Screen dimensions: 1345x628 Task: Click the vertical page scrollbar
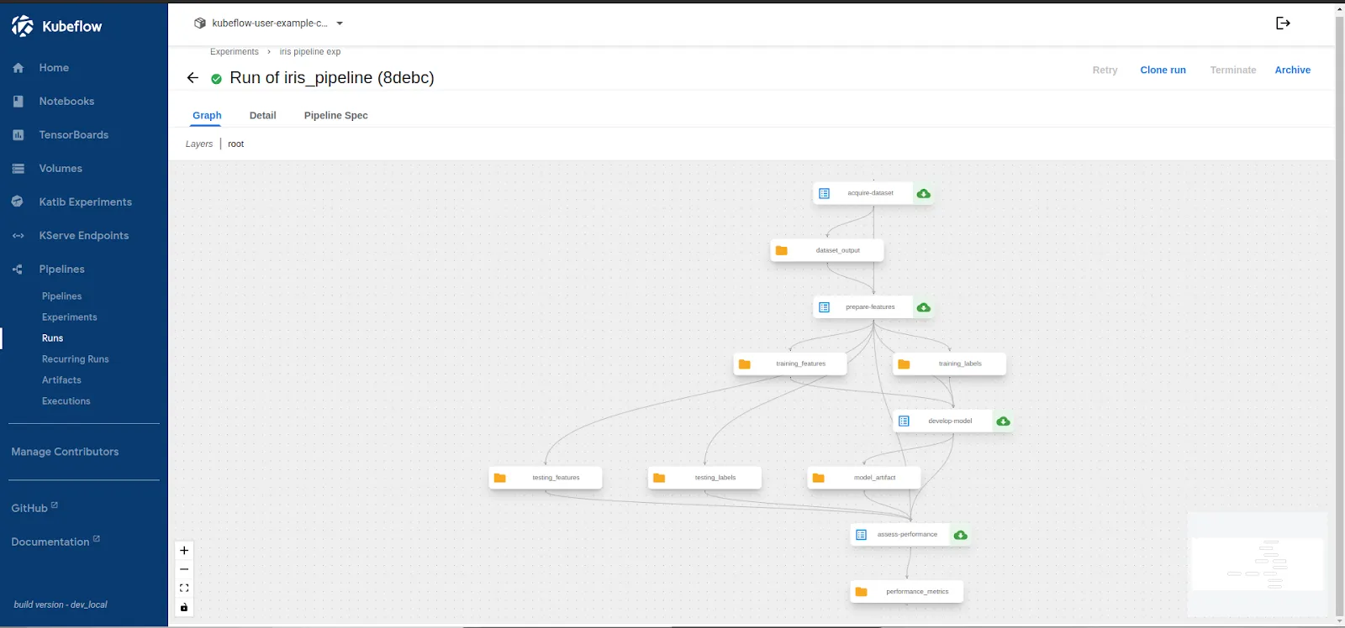coord(1339,311)
